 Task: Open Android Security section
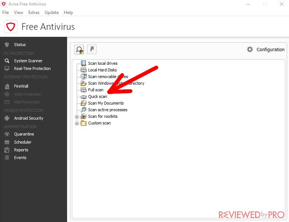click(29, 118)
